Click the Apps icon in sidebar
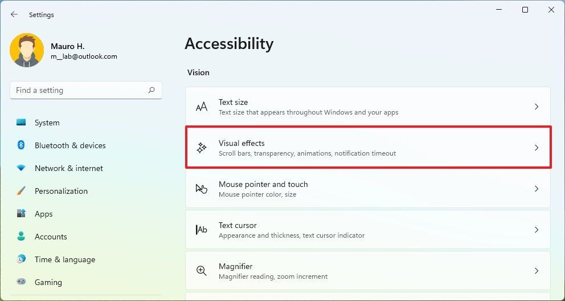The image size is (565, 301). [x=21, y=214]
